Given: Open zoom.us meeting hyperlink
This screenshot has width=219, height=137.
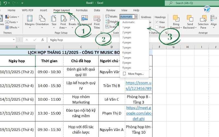Looking at the screenshot, I should click(x=139, y=85).
